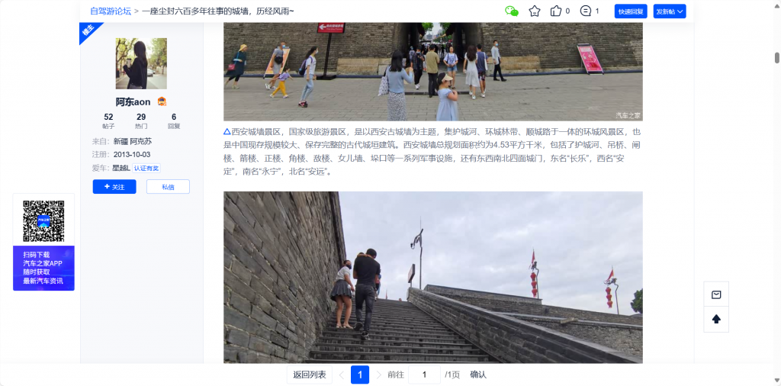This screenshot has height=386, width=781.
Task: Click the page number input field
Action: pyautogui.click(x=424, y=375)
